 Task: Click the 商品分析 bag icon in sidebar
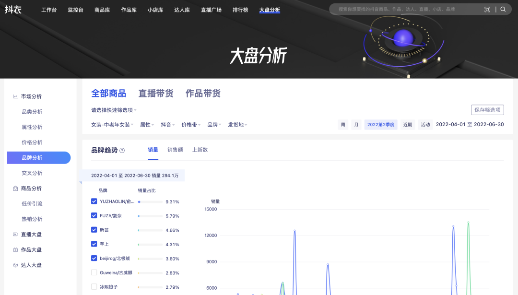(x=15, y=189)
